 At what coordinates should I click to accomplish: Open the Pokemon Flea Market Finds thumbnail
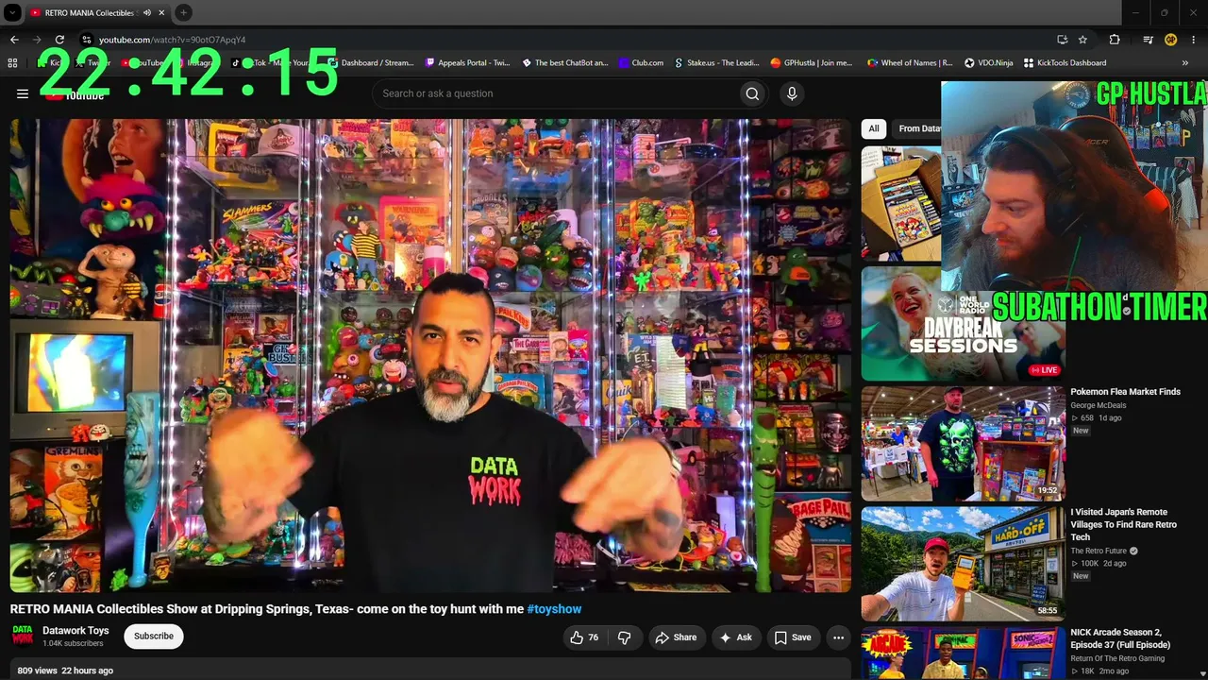click(964, 443)
